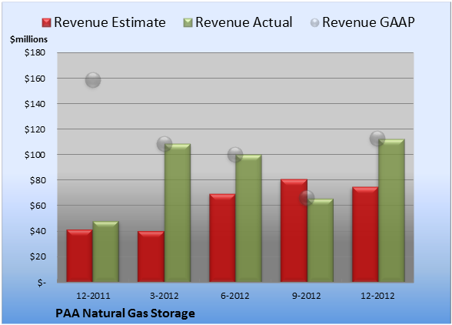Select the red estimate bar for 3-2012
The width and height of the screenshot is (452, 325).
tap(151, 256)
